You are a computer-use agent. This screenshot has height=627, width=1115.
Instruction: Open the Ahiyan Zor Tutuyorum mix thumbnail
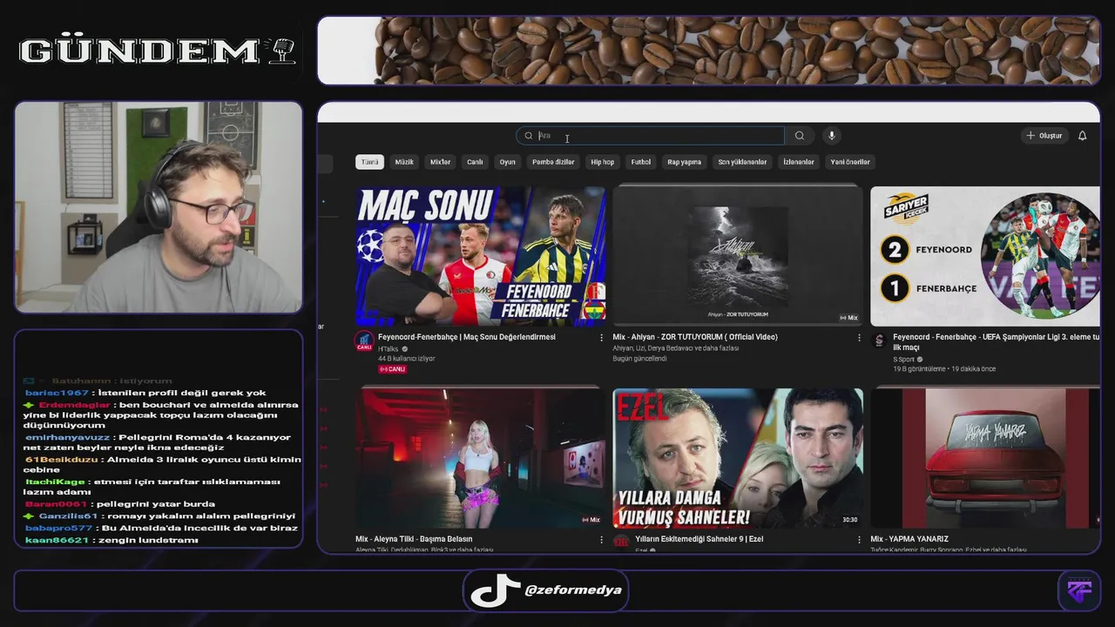point(738,256)
